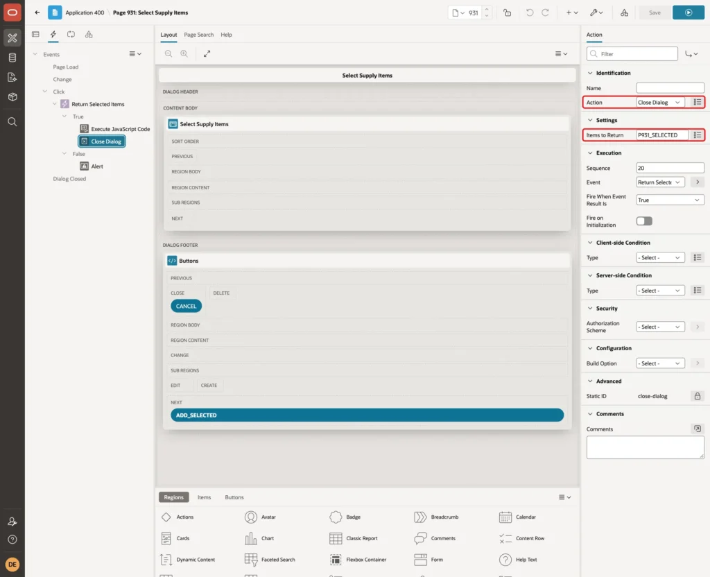Viewport: 710px width, 577px height.
Task: Open the Administration user icon in sidebar
Action: (12, 522)
